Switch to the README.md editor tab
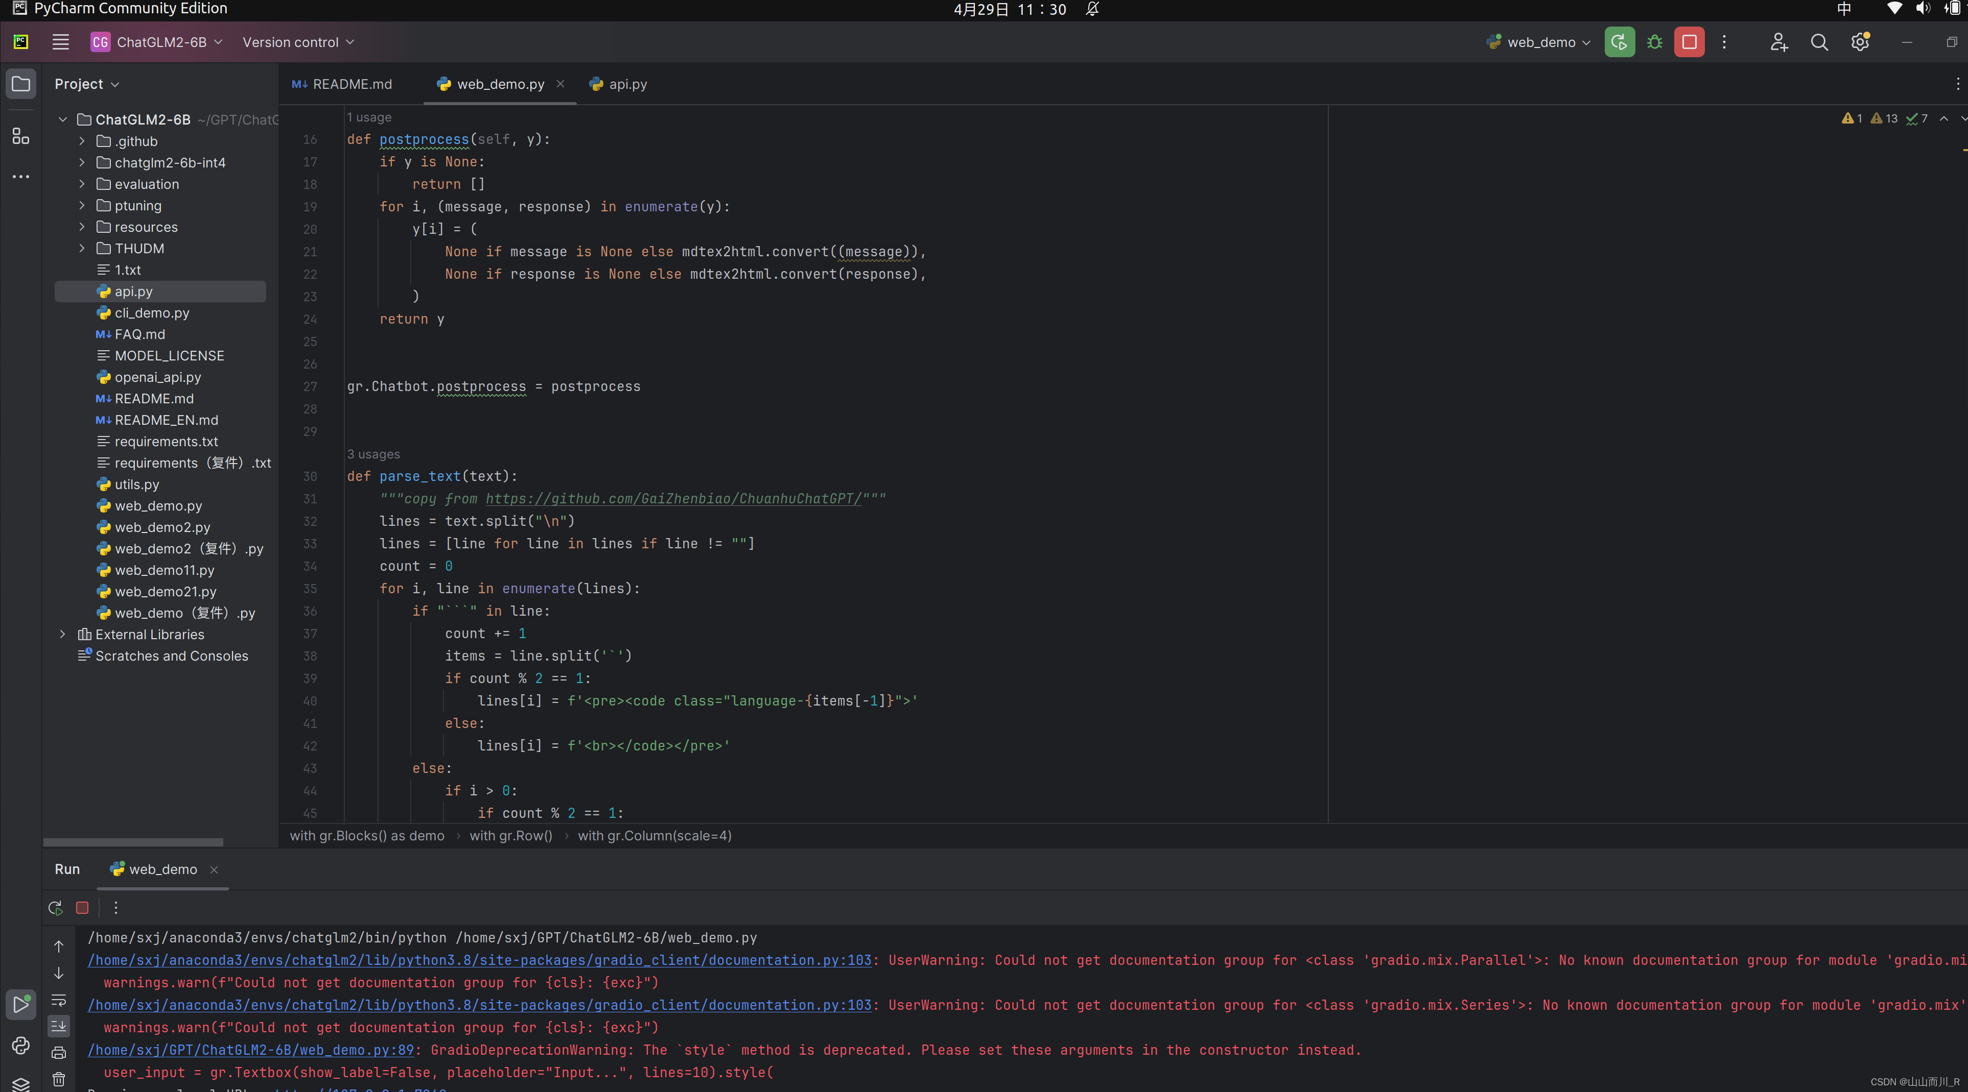The width and height of the screenshot is (1968, 1092). 342,84
